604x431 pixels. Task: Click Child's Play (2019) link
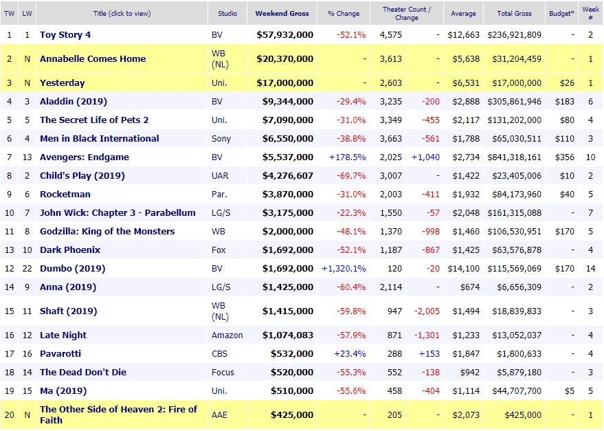point(82,175)
